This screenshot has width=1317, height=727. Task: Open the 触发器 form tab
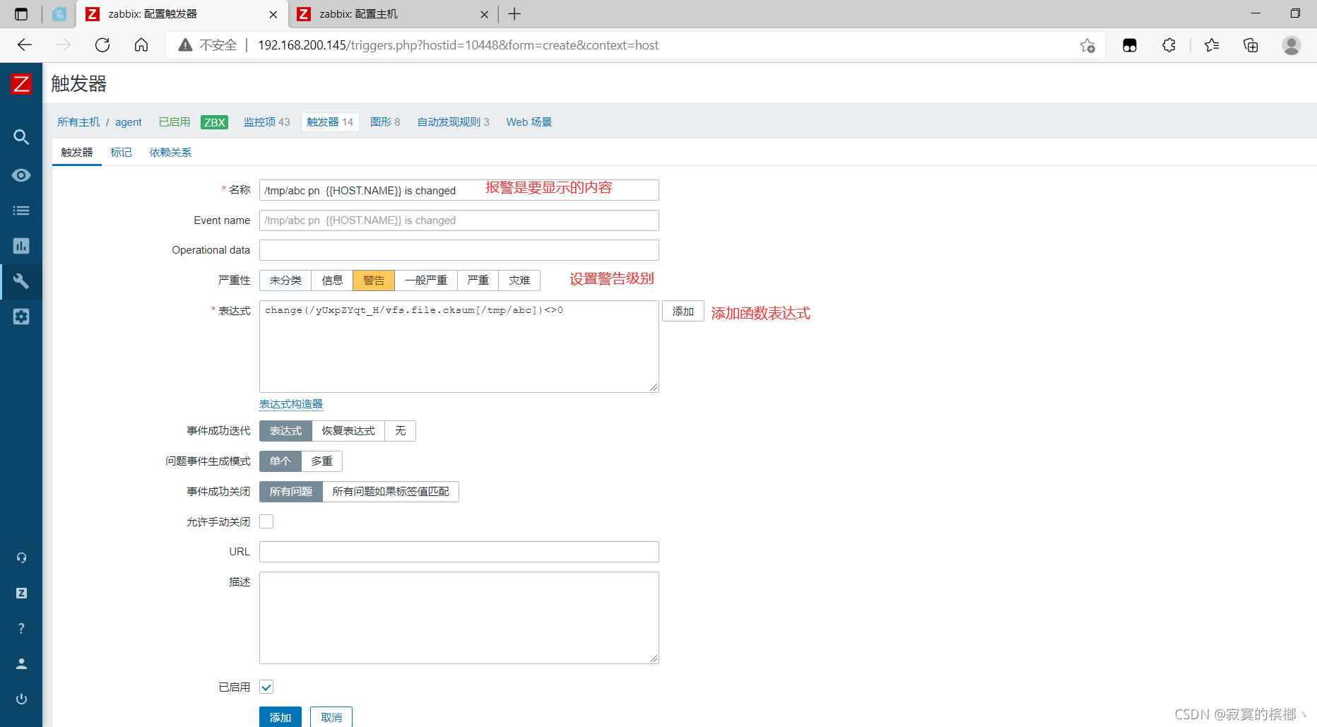(x=77, y=153)
